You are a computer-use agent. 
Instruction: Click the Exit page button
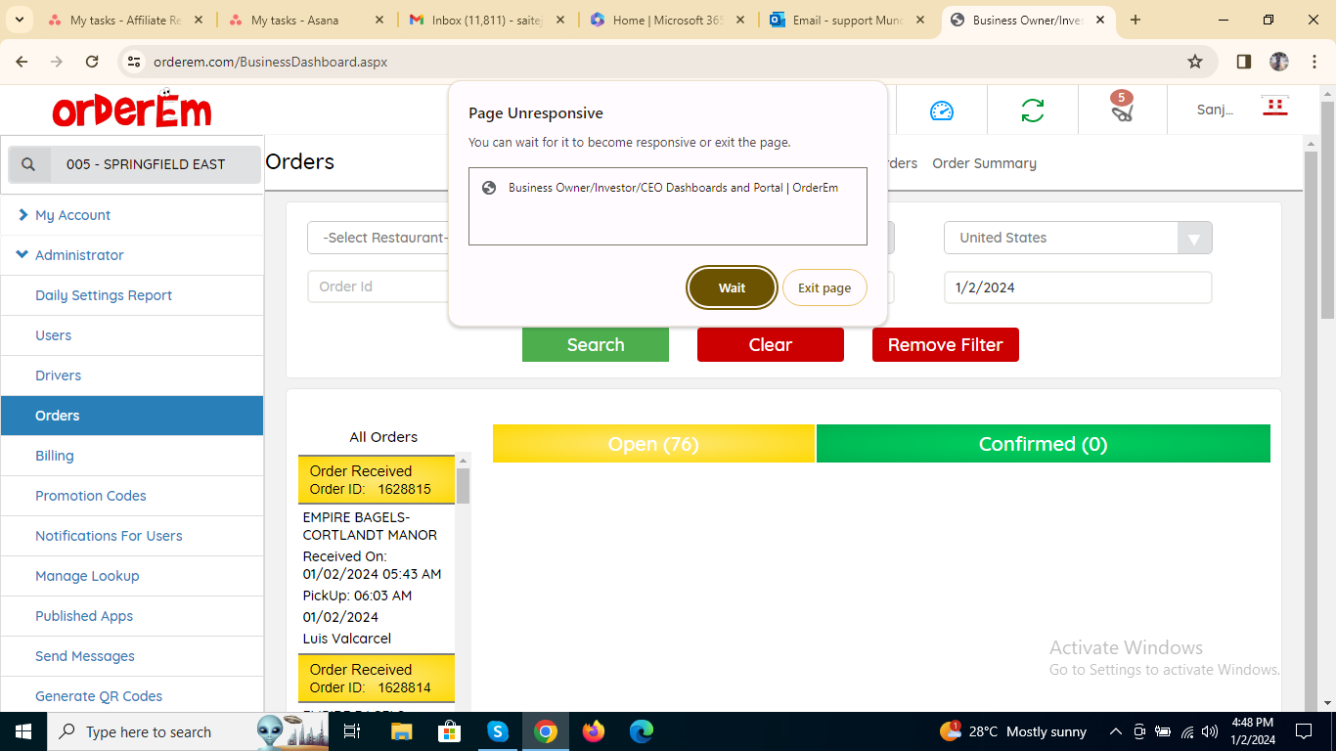pyautogui.click(x=824, y=287)
